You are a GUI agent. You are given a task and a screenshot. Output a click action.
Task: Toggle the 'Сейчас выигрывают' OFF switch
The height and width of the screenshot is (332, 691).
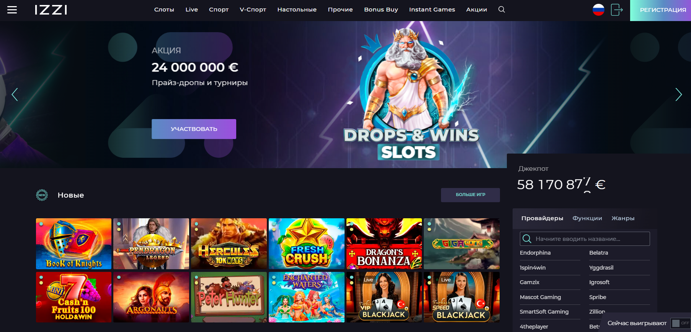[x=681, y=323]
